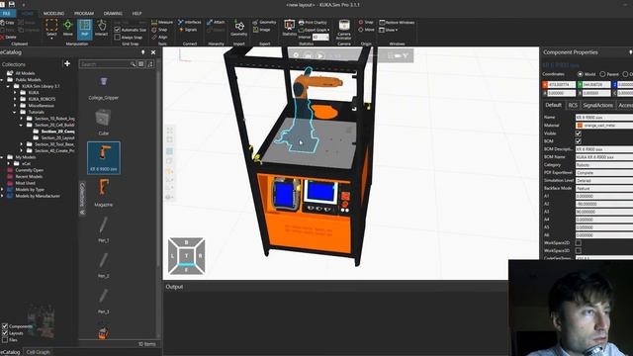Toggle WorkSpace2D checkbox
633x356 pixels.
click(579, 243)
